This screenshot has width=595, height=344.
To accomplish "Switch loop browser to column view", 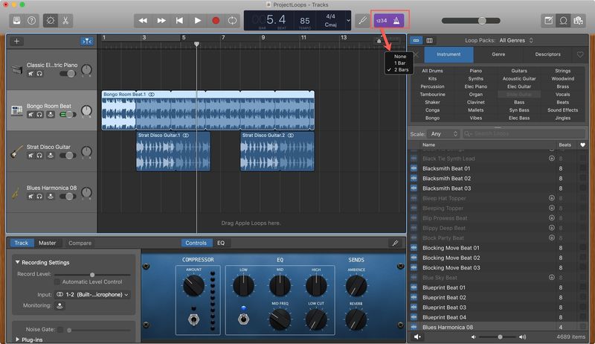I will point(429,40).
